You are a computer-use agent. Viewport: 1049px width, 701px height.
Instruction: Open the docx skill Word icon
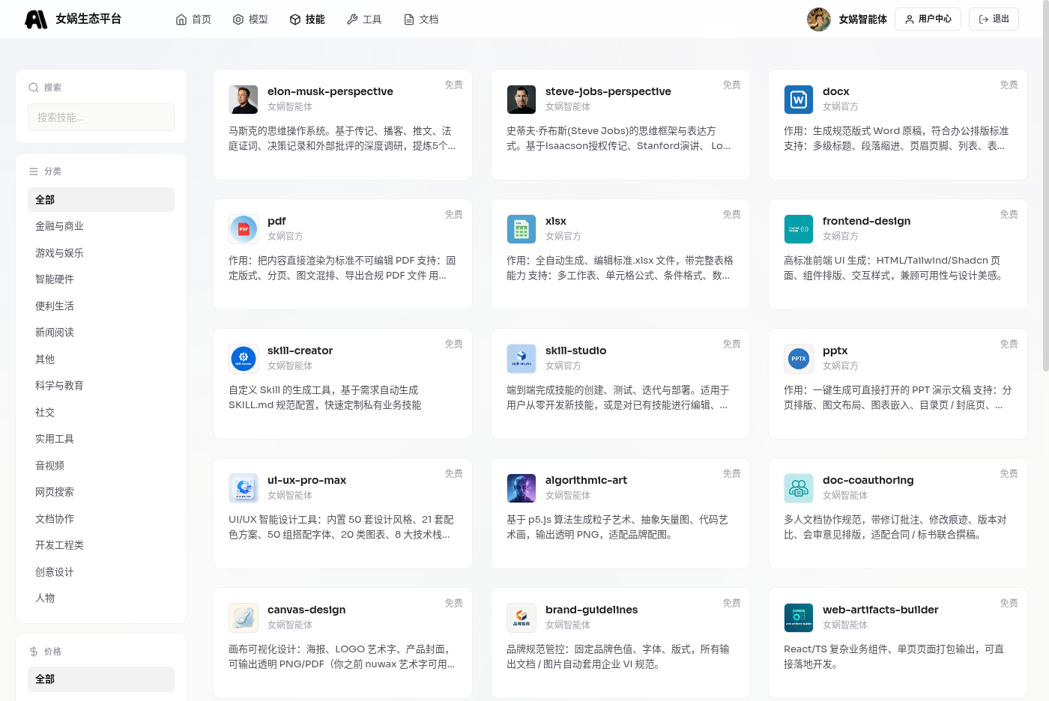[799, 100]
